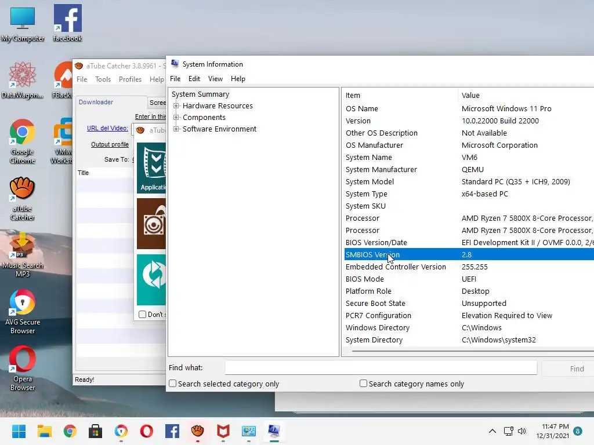Open System Information Edit menu
Image resolution: width=594 pixels, height=445 pixels.
coord(194,79)
